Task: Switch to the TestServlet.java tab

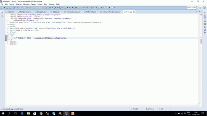Action: [x=24, y=12]
